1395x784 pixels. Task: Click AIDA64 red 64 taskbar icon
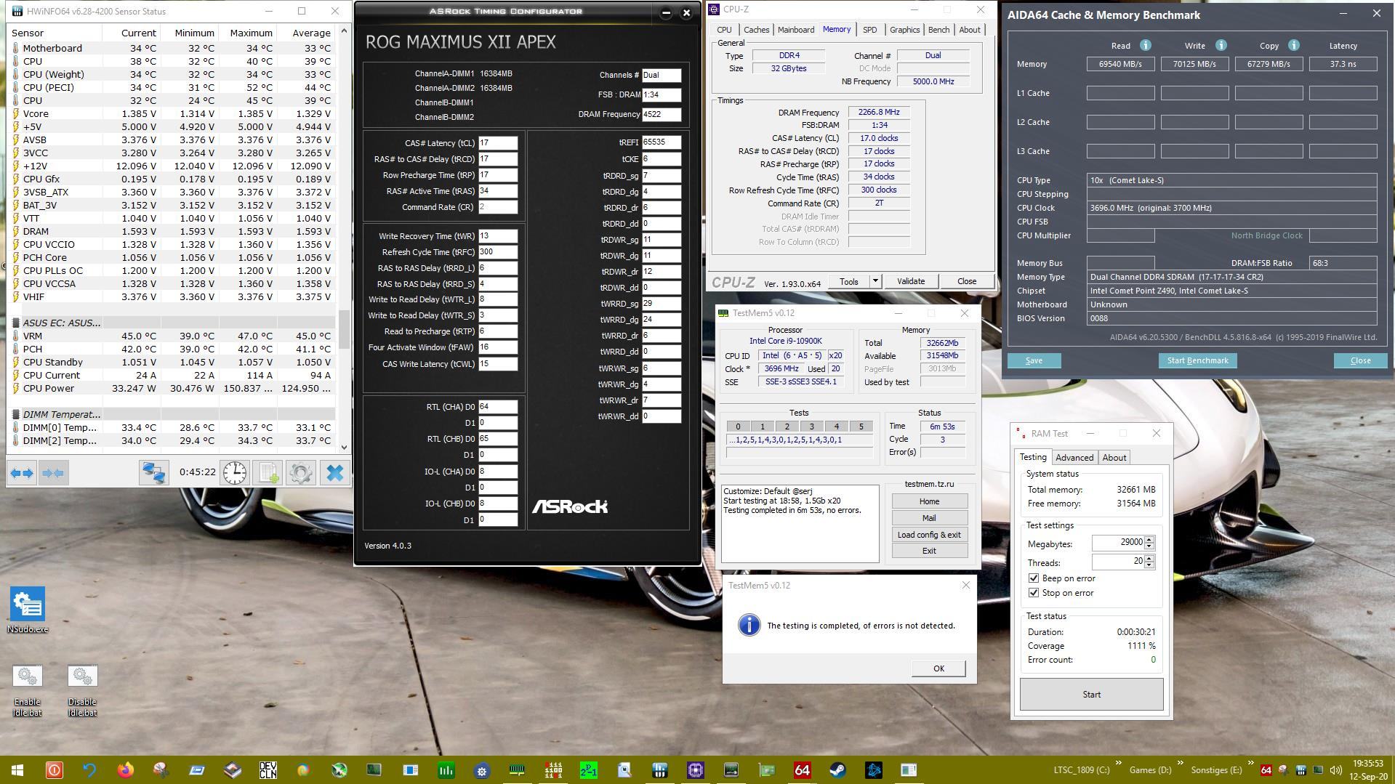pyautogui.click(x=802, y=770)
